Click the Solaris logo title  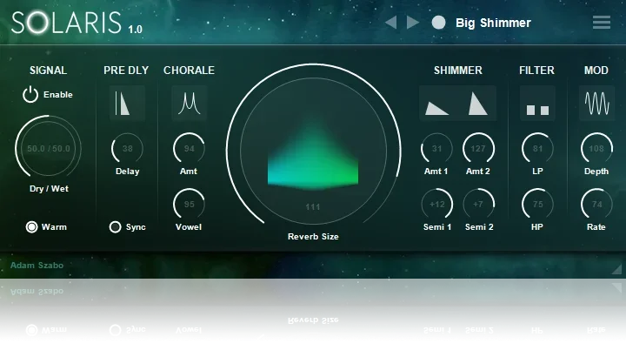pyautogui.click(x=67, y=24)
